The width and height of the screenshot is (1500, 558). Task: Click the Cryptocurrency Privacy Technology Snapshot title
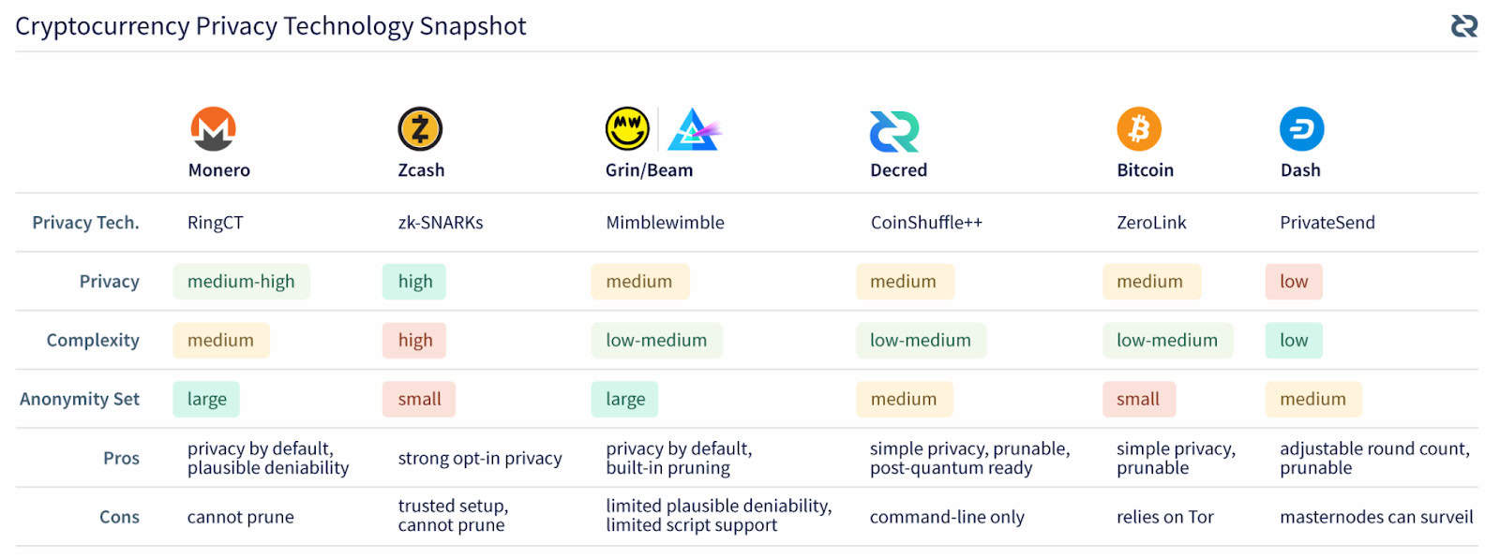[x=271, y=26]
